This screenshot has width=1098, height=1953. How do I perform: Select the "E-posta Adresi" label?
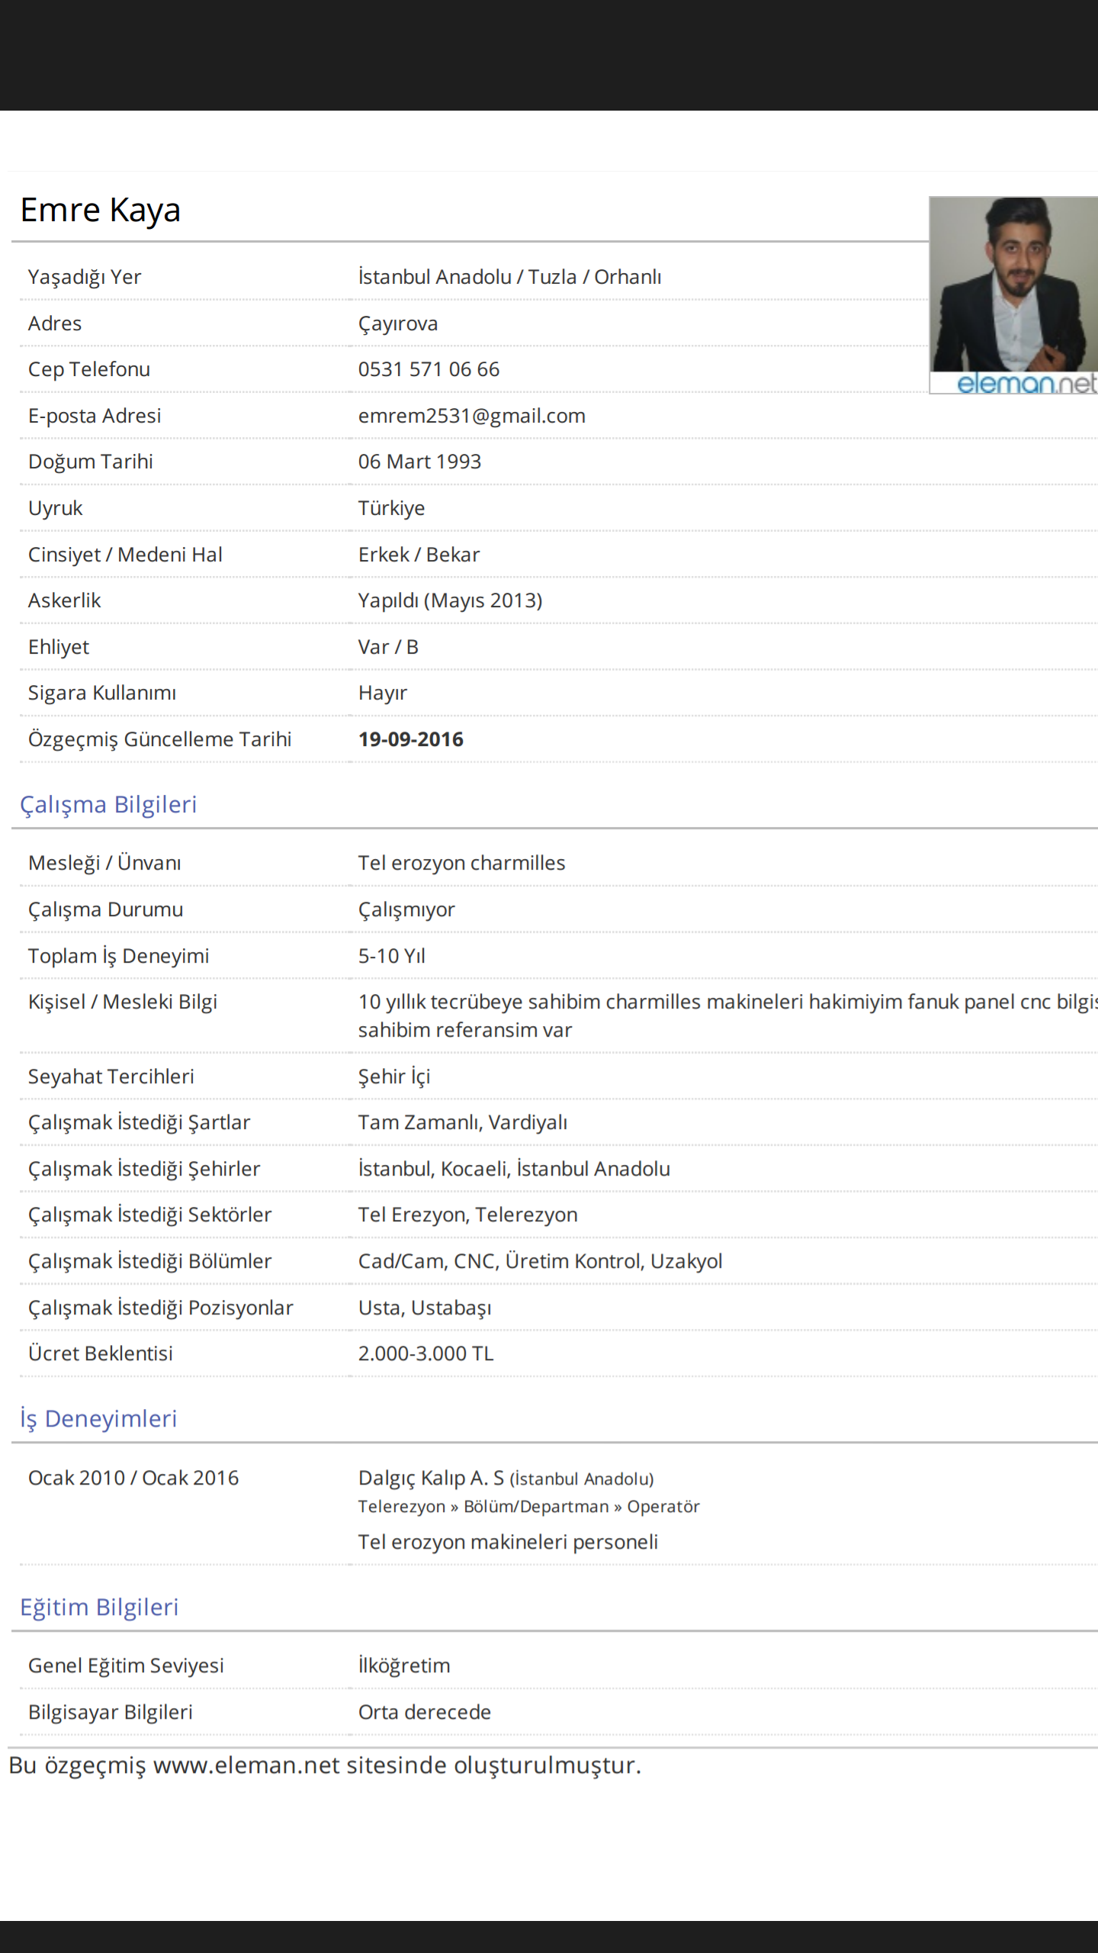pos(95,416)
